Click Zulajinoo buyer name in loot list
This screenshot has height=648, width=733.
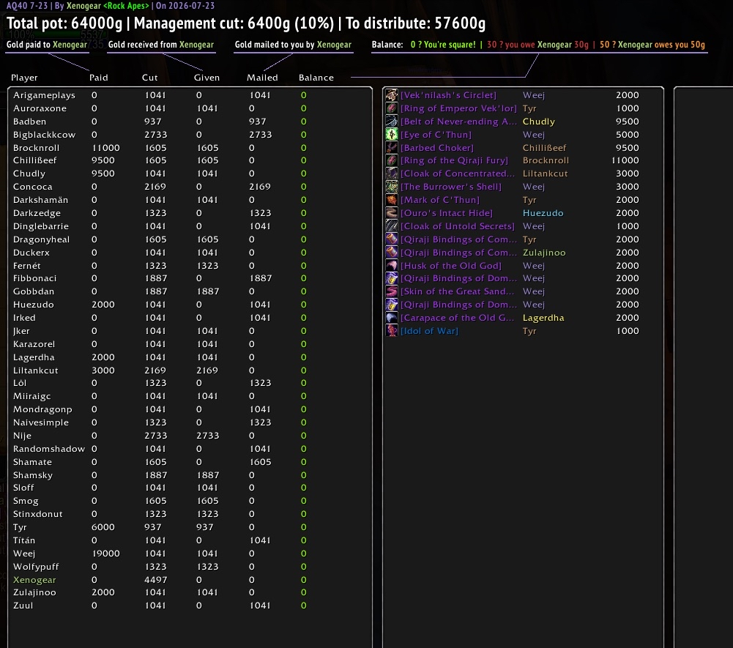(x=544, y=253)
